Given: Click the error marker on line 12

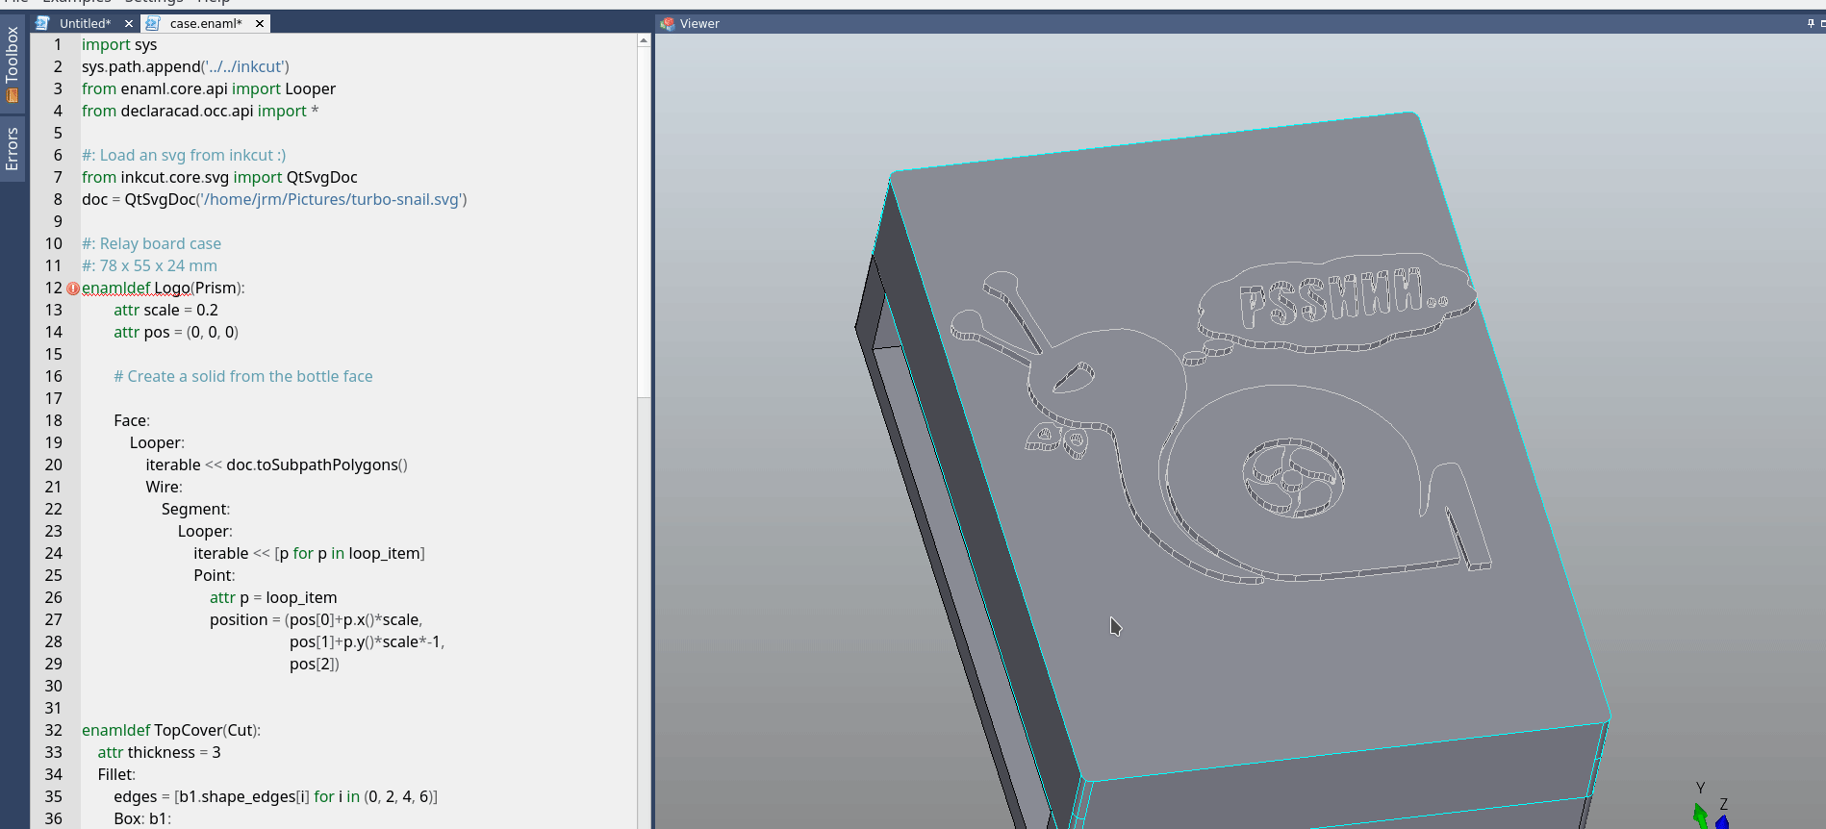Looking at the screenshot, I should click(73, 289).
